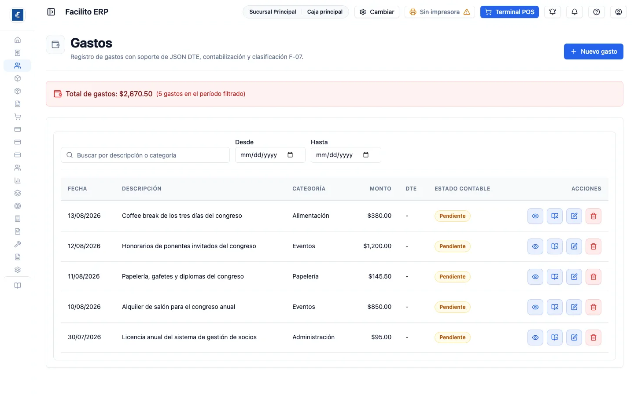
Task: Delete the Honorarios de ponentes expense
Action: coord(593,246)
